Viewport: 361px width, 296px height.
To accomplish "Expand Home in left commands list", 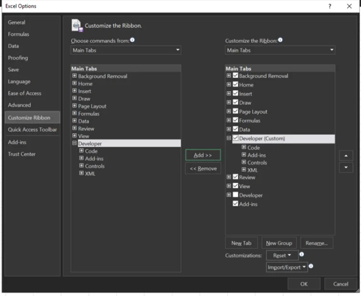I will click(74, 83).
